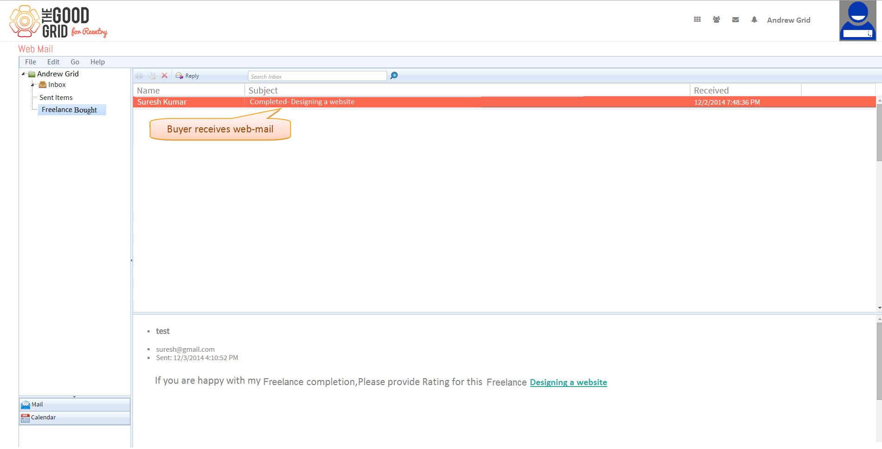The width and height of the screenshot is (882, 449).
Task: Open the Go menu
Action: click(75, 62)
